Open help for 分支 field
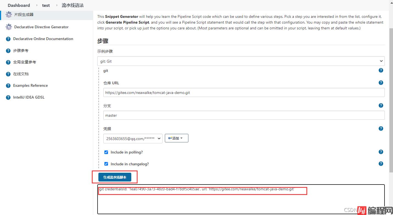 click(381, 105)
